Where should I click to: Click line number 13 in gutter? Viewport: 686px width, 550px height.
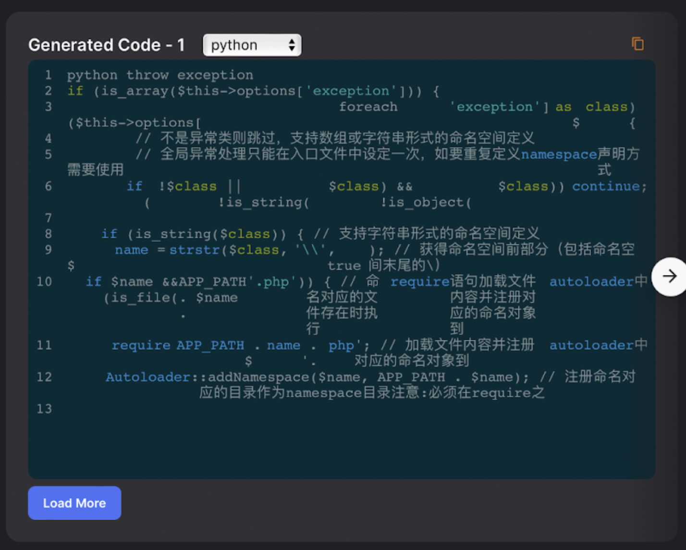point(44,408)
